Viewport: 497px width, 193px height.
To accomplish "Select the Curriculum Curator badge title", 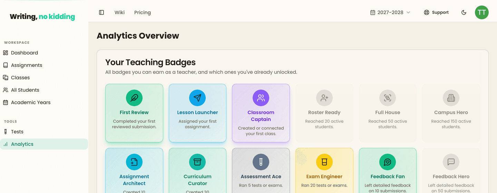I will tap(197, 180).
